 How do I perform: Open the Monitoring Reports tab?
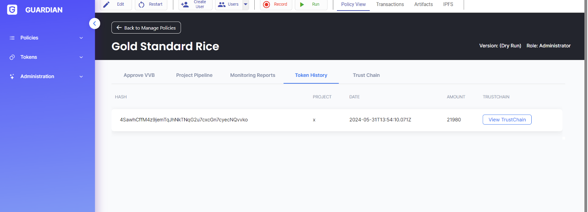pos(252,75)
